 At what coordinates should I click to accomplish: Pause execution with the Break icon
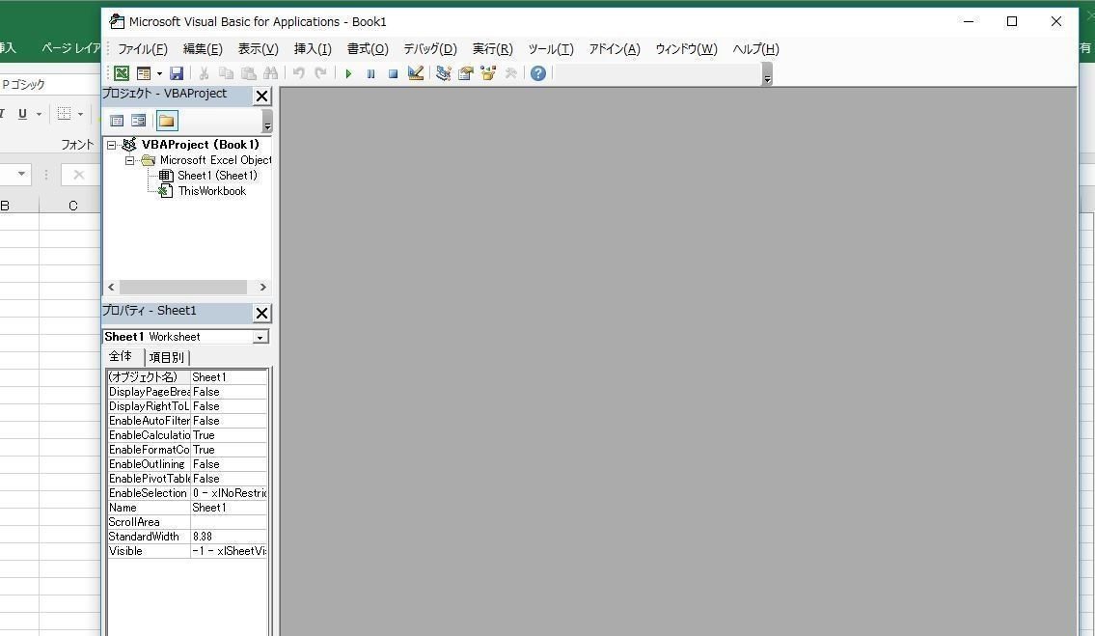370,72
